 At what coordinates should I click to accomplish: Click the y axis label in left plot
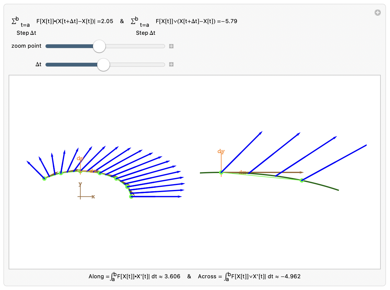[x=80, y=184]
